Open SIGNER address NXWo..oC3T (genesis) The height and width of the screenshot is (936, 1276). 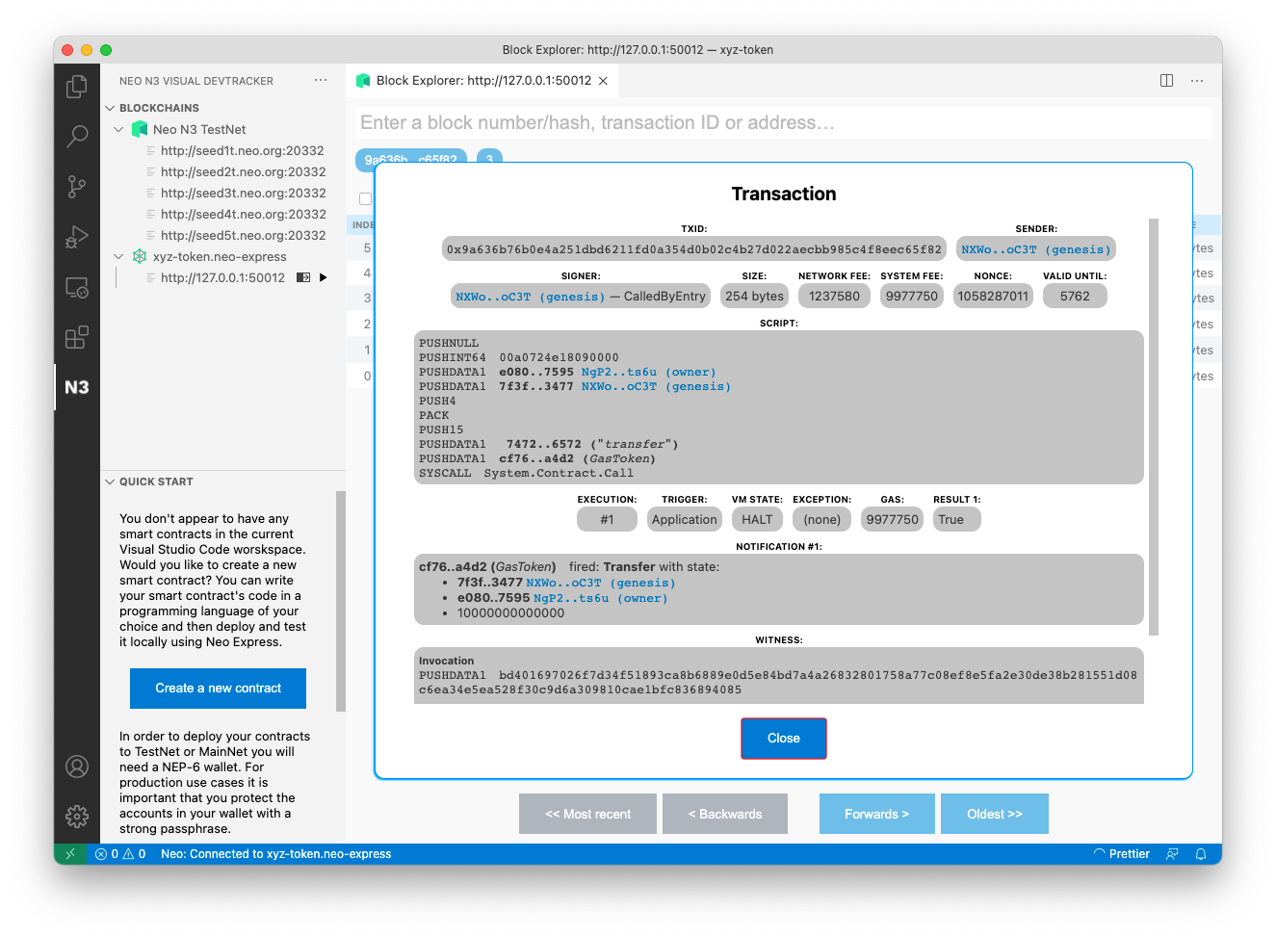pyautogui.click(x=531, y=297)
